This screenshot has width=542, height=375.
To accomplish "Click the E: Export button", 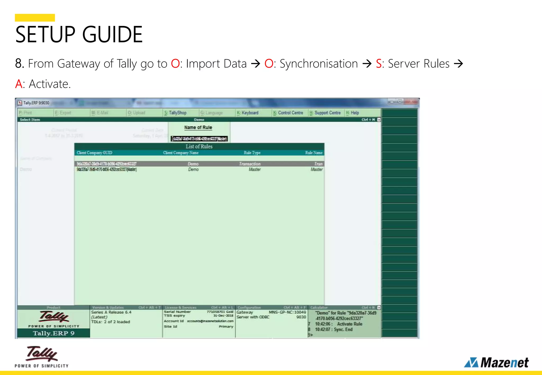I will (x=72, y=113).
